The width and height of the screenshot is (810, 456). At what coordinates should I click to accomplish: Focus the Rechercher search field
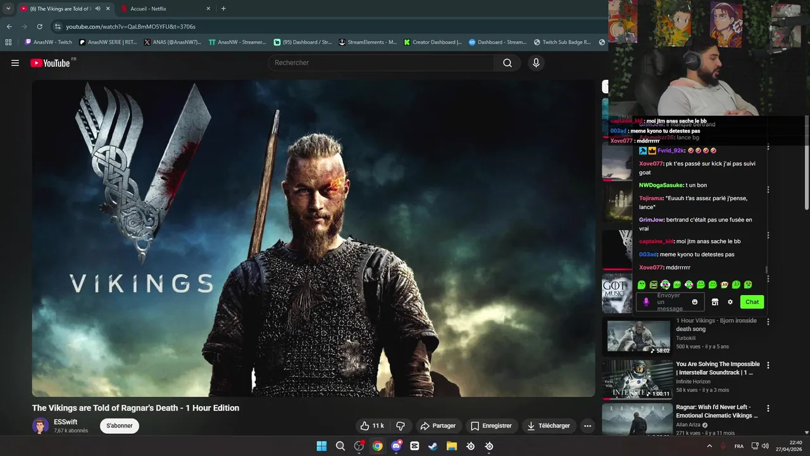tap(382, 63)
